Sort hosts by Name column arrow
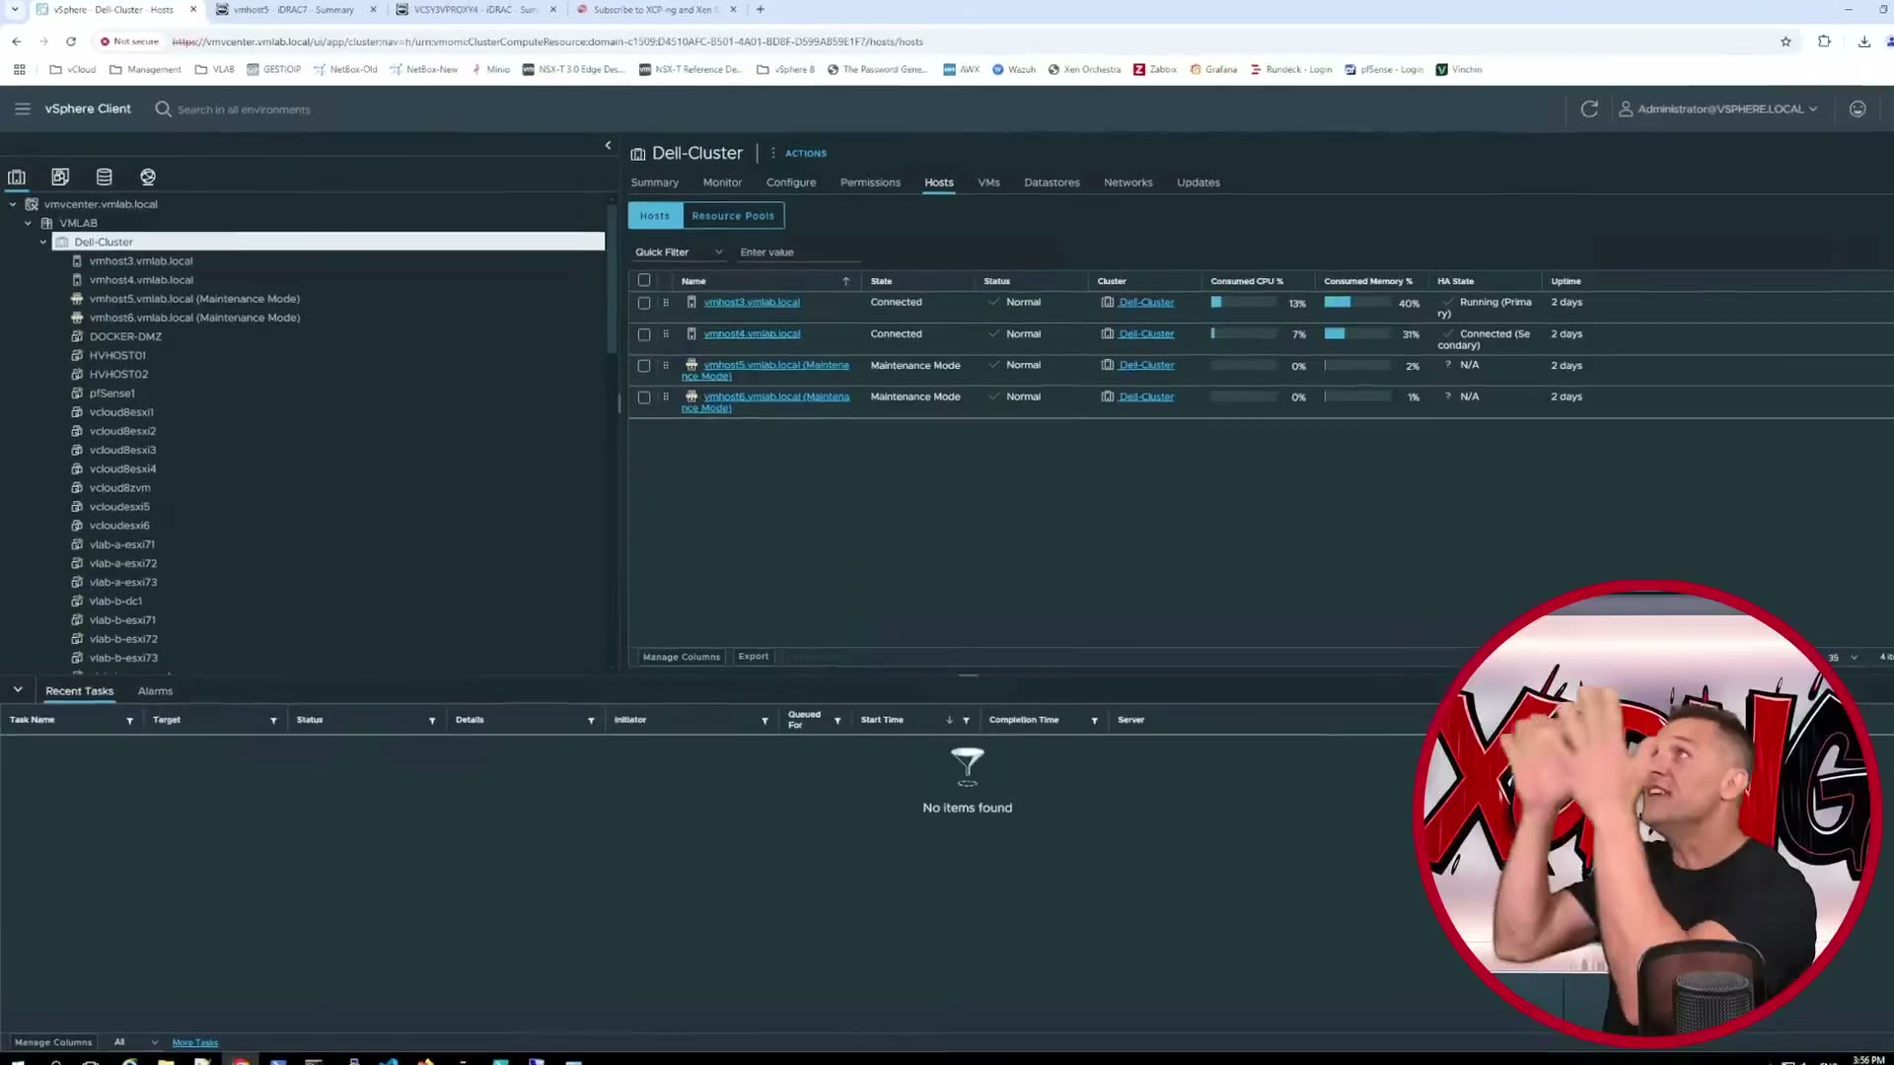Viewport: 1894px width, 1065px height. click(x=845, y=282)
